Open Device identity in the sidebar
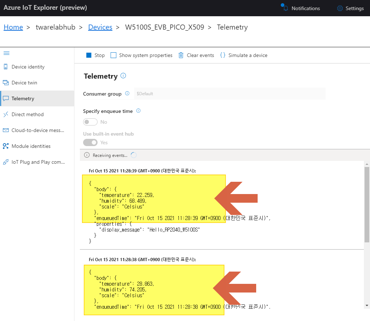Viewport: 370px width, 321px height. 37,67
